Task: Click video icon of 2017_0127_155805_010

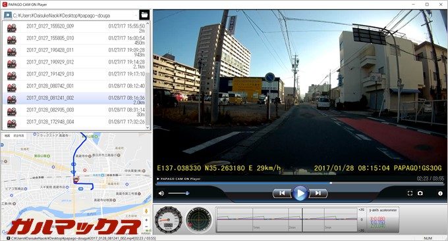Action: coord(12,40)
